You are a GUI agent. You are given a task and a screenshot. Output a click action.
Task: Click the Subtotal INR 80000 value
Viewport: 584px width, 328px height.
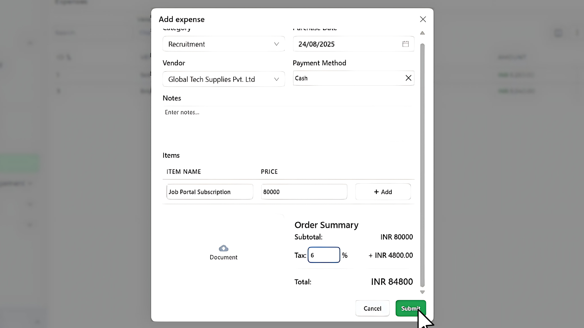point(397,237)
